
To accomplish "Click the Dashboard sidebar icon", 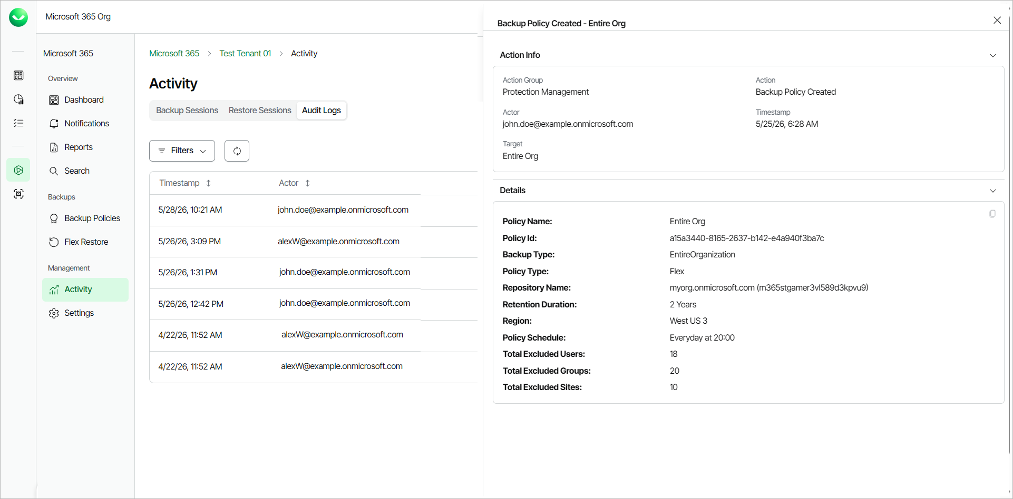I will pyautogui.click(x=54, y=100).
